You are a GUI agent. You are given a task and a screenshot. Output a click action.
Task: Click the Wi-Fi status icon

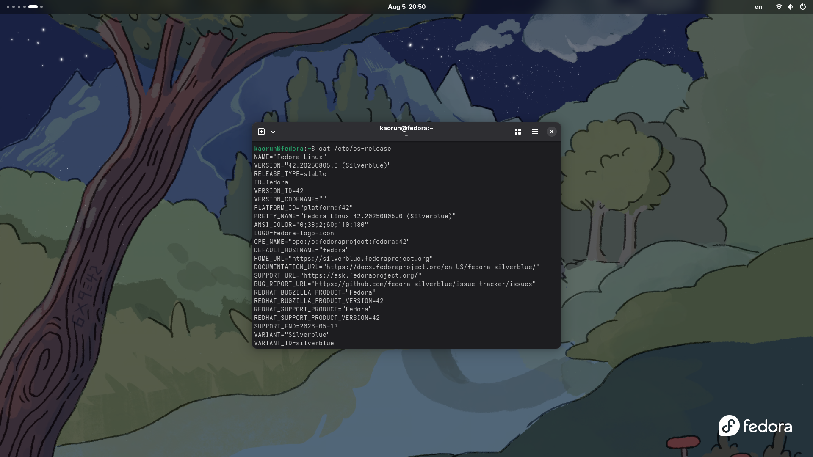(x=778, y=7)
